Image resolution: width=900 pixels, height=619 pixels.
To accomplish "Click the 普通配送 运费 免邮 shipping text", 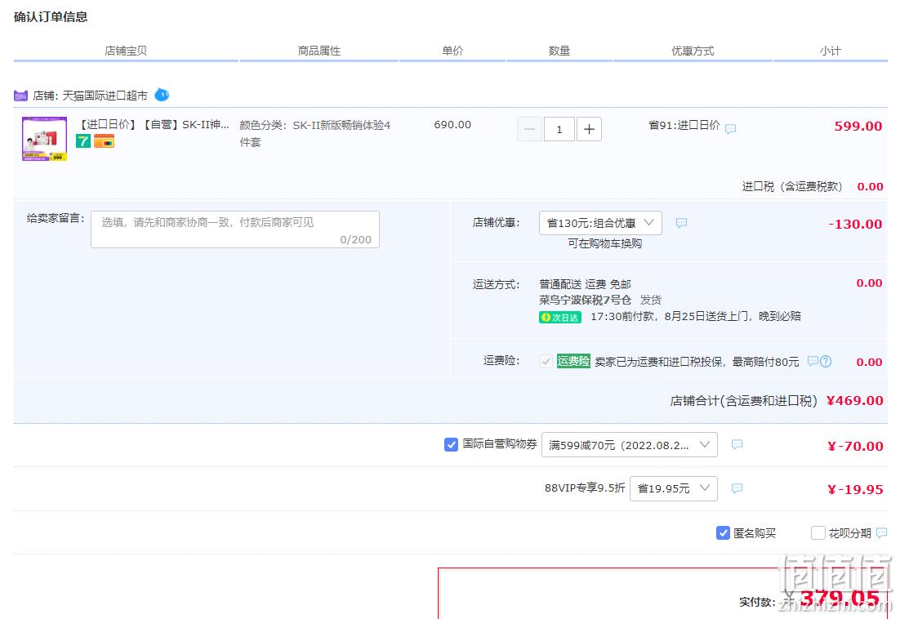I will click(x=585, y=284).
